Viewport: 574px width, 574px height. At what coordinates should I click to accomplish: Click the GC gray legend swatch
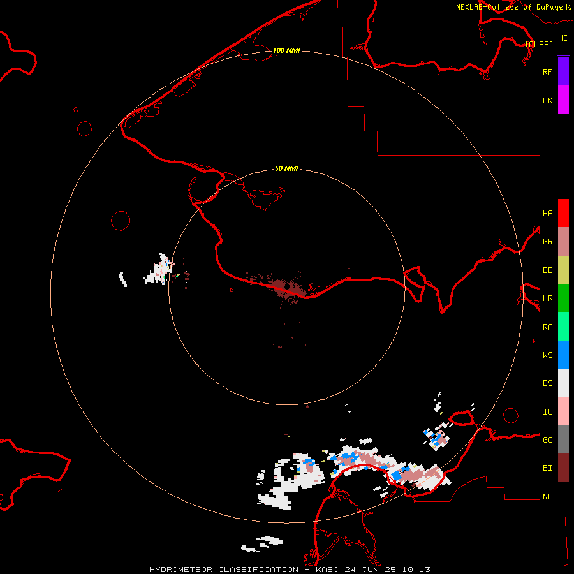click(x=563, y=439)
